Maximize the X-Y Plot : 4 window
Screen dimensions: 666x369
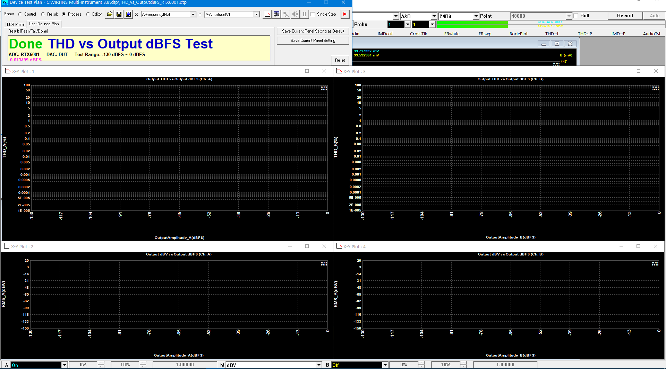coord(638,246)
